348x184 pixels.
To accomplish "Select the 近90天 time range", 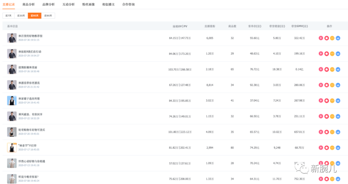I will pyautogui.click(x=48, y=16).
